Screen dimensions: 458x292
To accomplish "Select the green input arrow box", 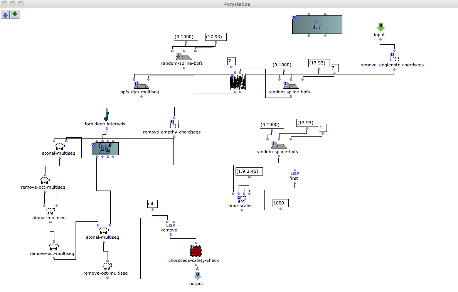I will point(381,27).
